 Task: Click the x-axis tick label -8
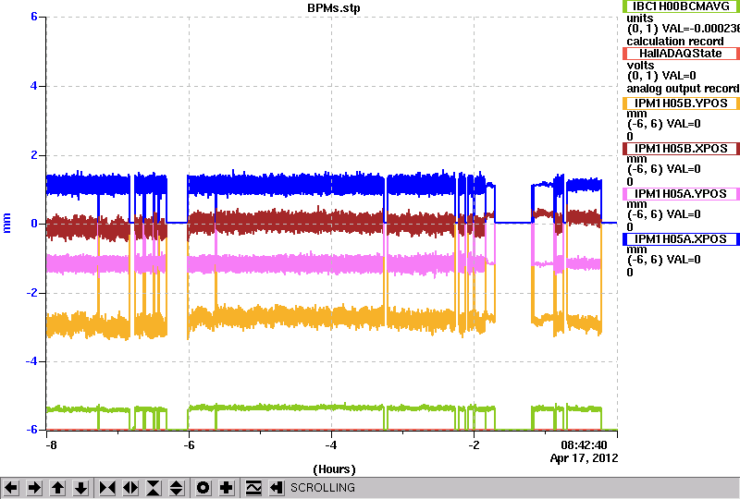pyautogui.click(x=51, y=445)
